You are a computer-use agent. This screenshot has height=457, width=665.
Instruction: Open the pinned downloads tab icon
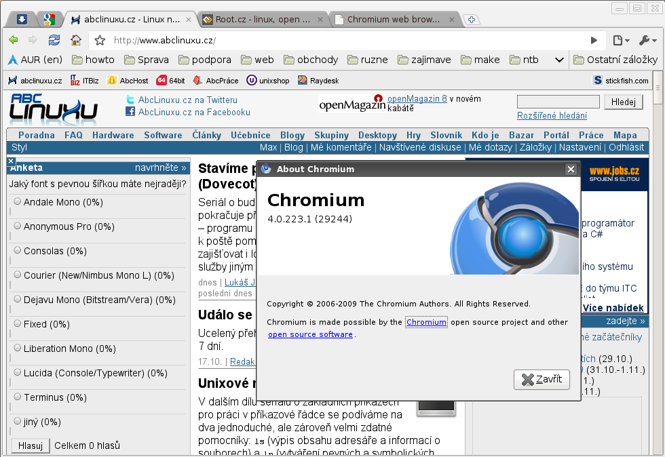pos(22,19)
